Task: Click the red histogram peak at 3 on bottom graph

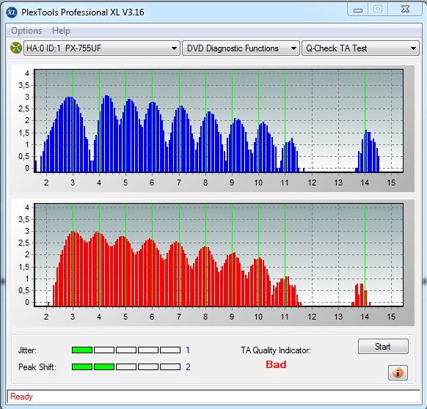Action: click(73, 269)
